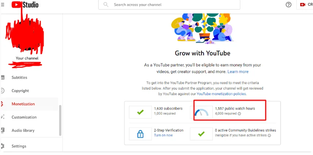Click the green checkmark beside Community Guidelines strikes
Image resolution: width=313 pixels, height=155 pixels.
pyautogui.click(x=201, y=134)
